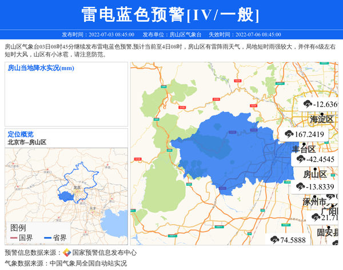
Task: Select the 房山当地降水实况(mm) panel heading
Action: pos(41,68)
